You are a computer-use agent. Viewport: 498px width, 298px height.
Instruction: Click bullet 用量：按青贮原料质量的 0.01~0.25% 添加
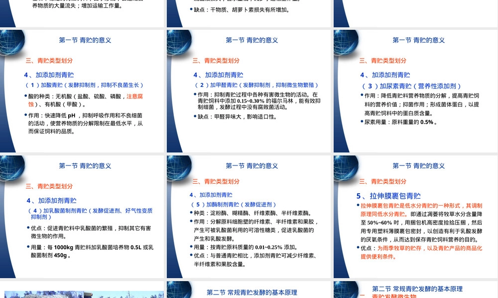click(x=244, y=247)
